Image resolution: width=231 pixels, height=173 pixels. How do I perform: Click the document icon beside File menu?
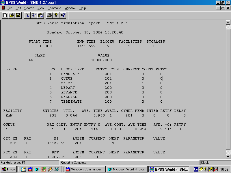(x=3, y=8)
